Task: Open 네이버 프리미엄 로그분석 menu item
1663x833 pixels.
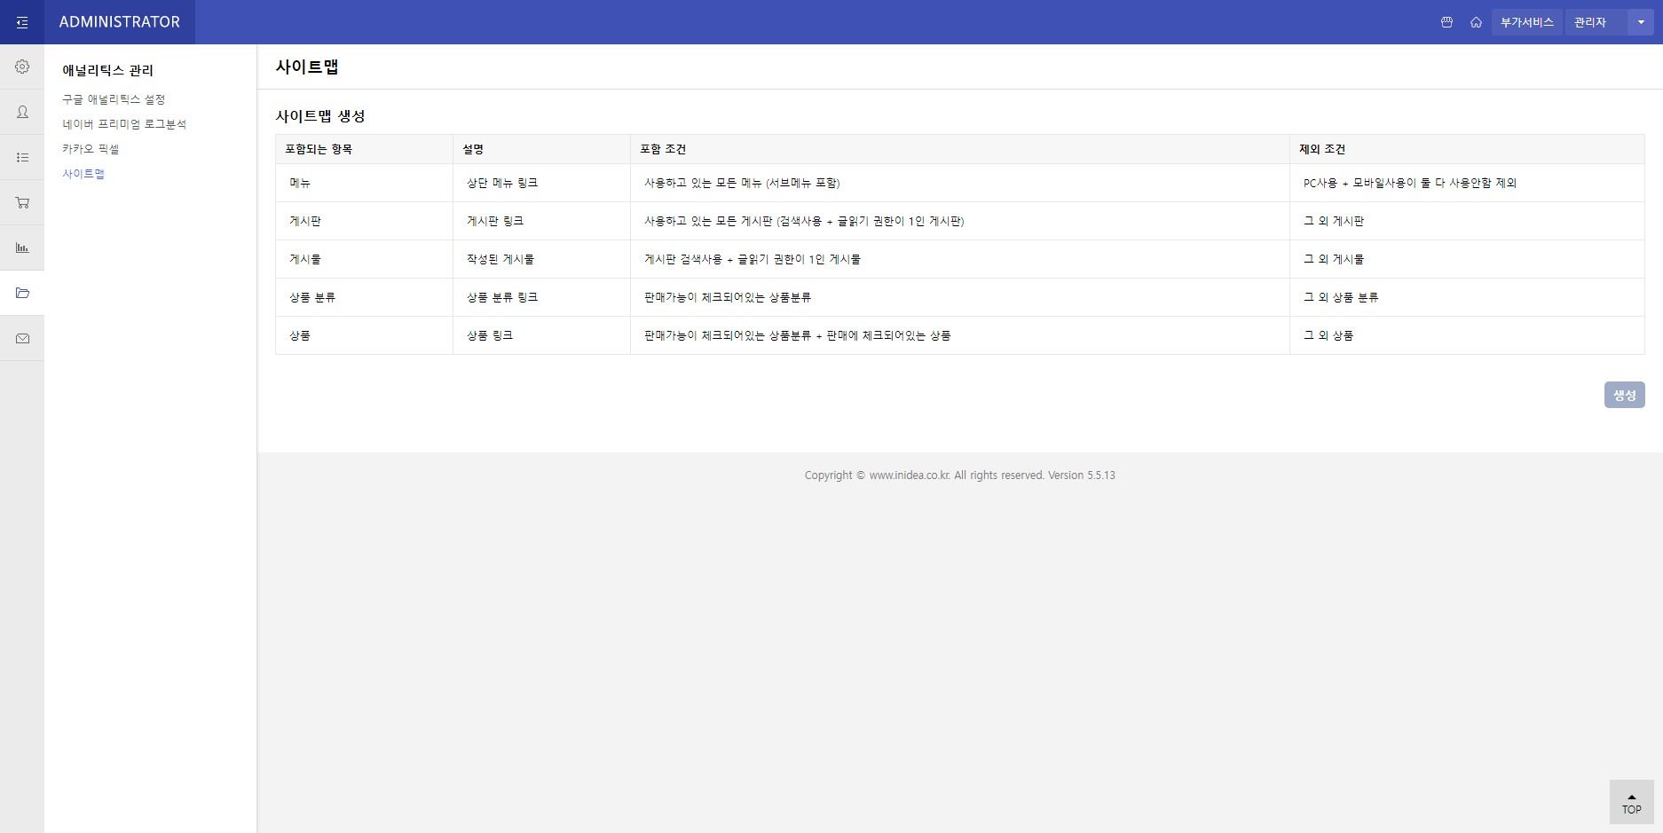Action: [124, 124]
